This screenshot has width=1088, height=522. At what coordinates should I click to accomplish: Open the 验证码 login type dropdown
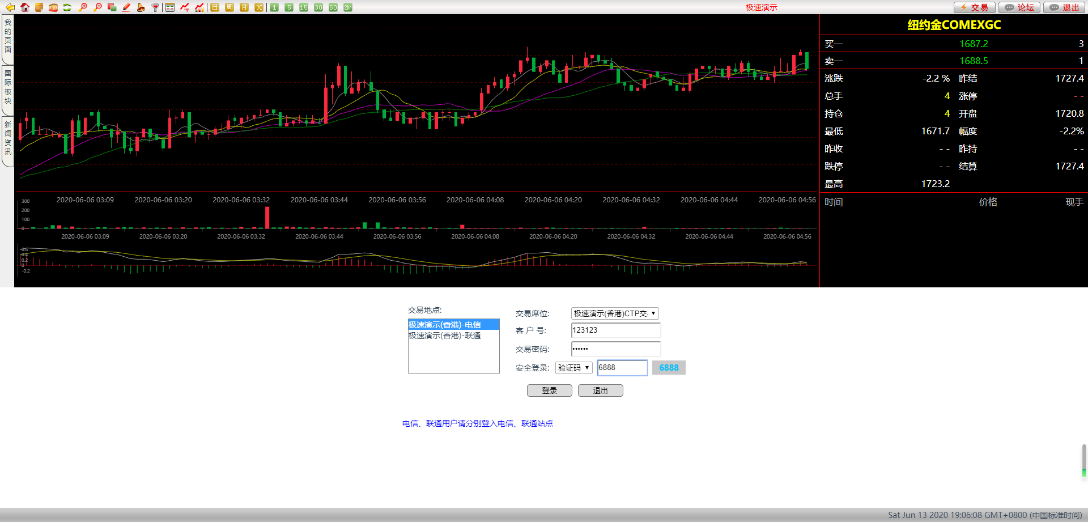(573, 368)
